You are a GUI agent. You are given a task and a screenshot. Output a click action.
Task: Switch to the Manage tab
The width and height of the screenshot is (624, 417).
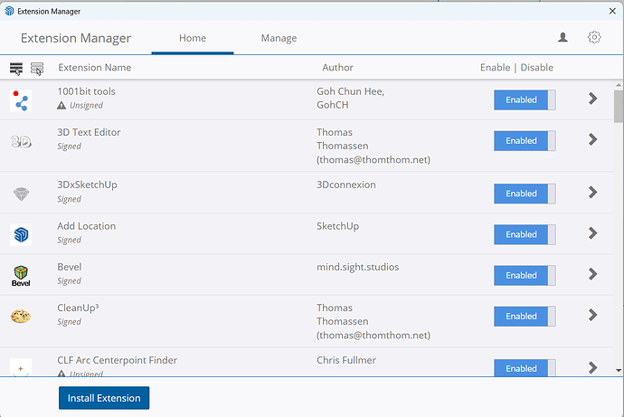279,39
